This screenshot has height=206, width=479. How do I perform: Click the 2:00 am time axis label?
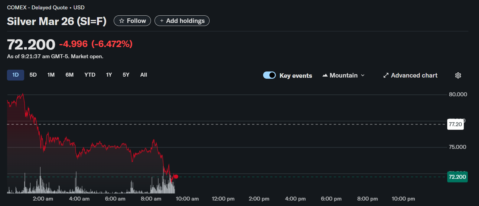point(43,199)
